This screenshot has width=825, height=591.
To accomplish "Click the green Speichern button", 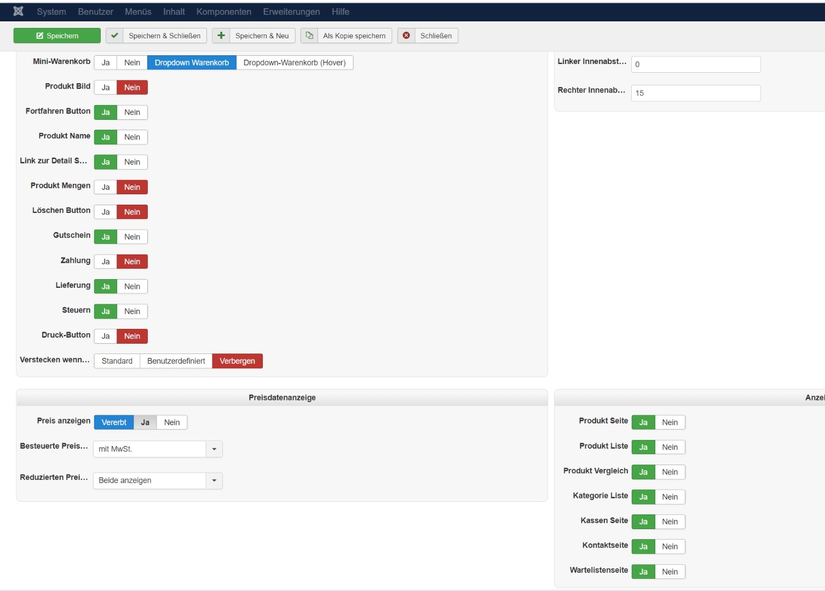I will (x=57, y=36).
